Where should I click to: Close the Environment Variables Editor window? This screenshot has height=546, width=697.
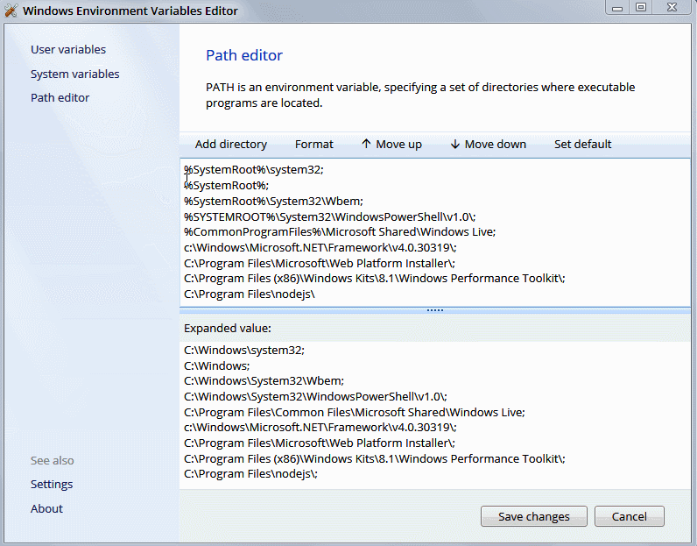coord(672,8)
